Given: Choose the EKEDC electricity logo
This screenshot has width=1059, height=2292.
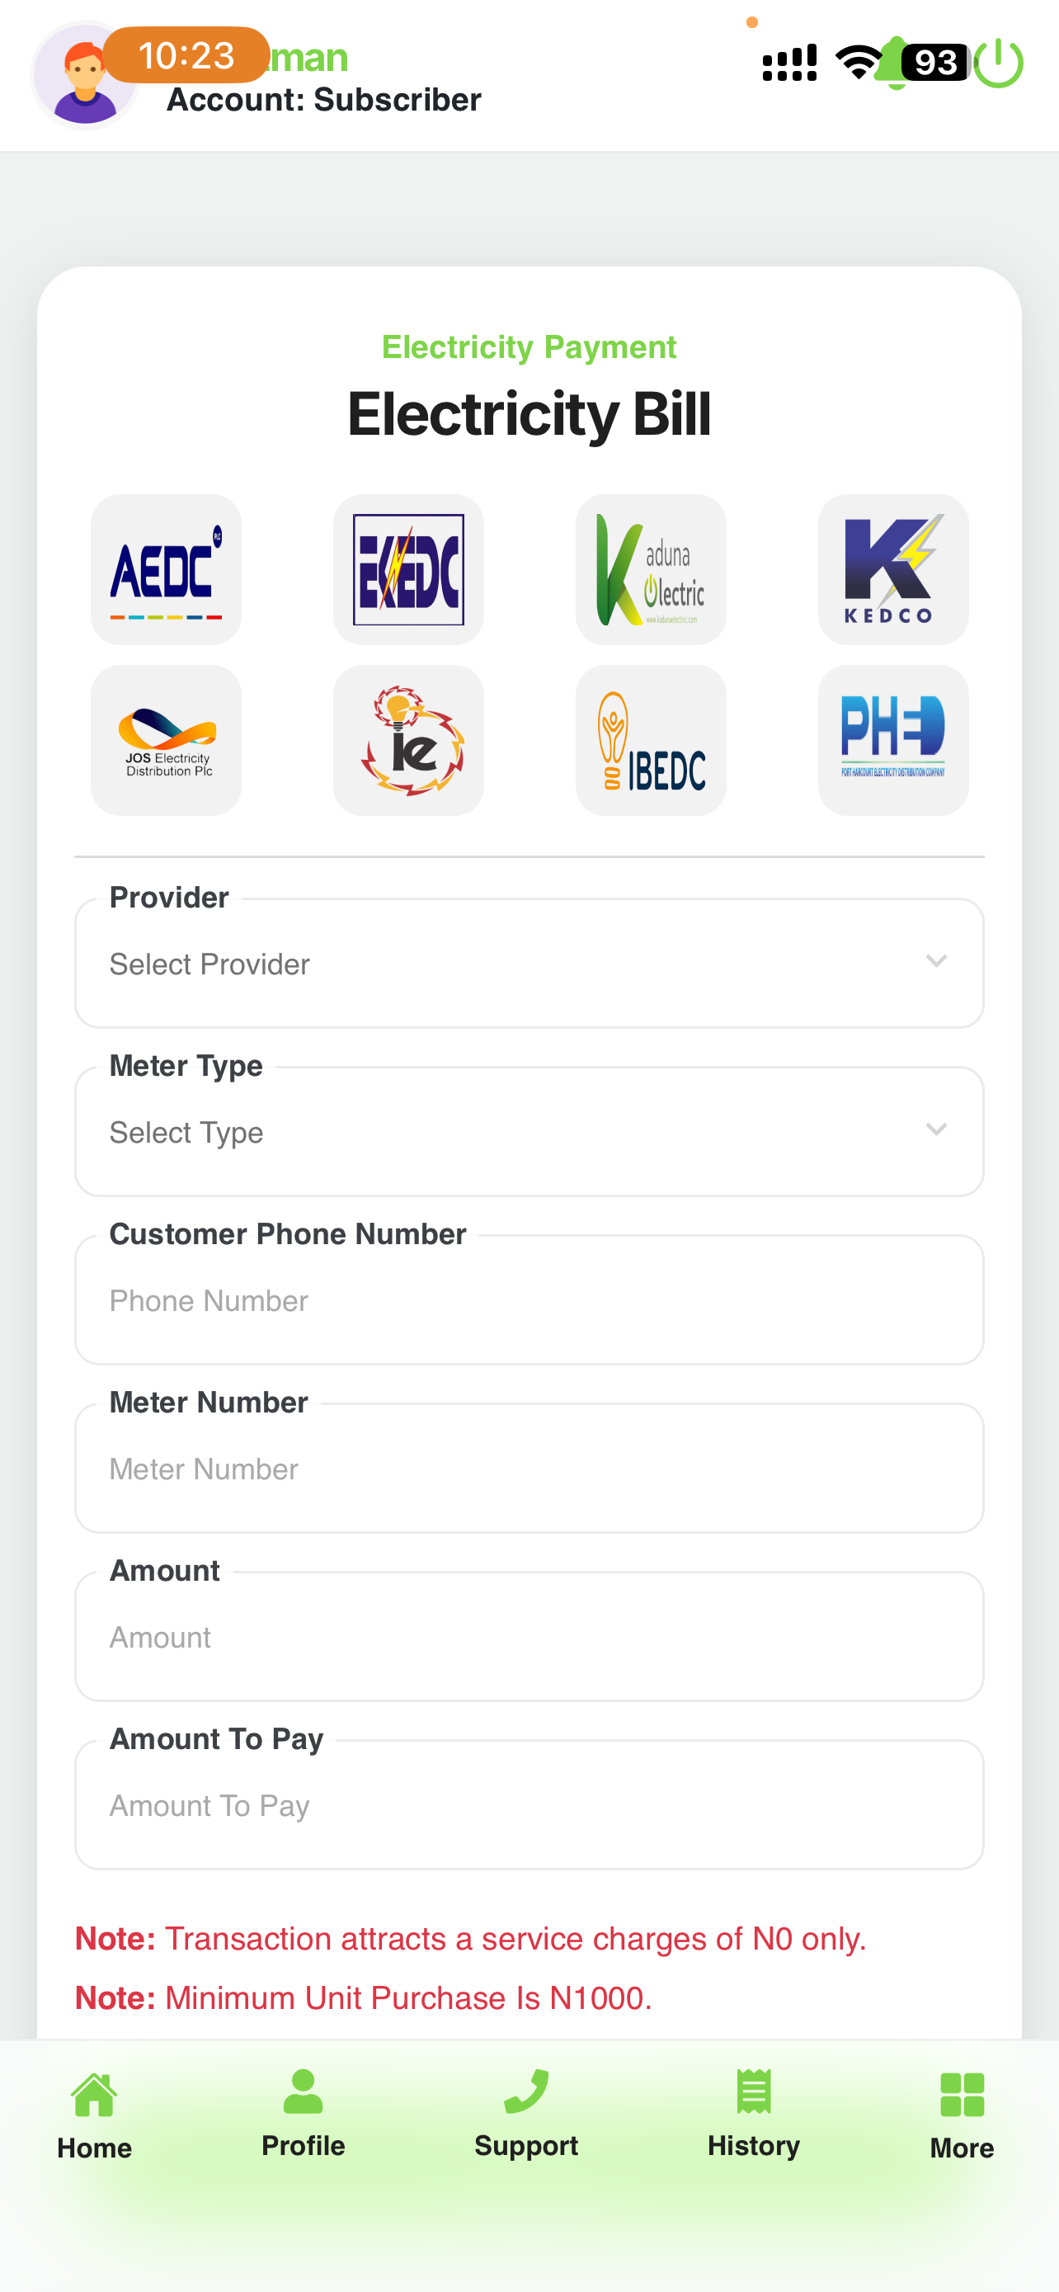Looking at the screenshot, I should [x=408, y=569].
